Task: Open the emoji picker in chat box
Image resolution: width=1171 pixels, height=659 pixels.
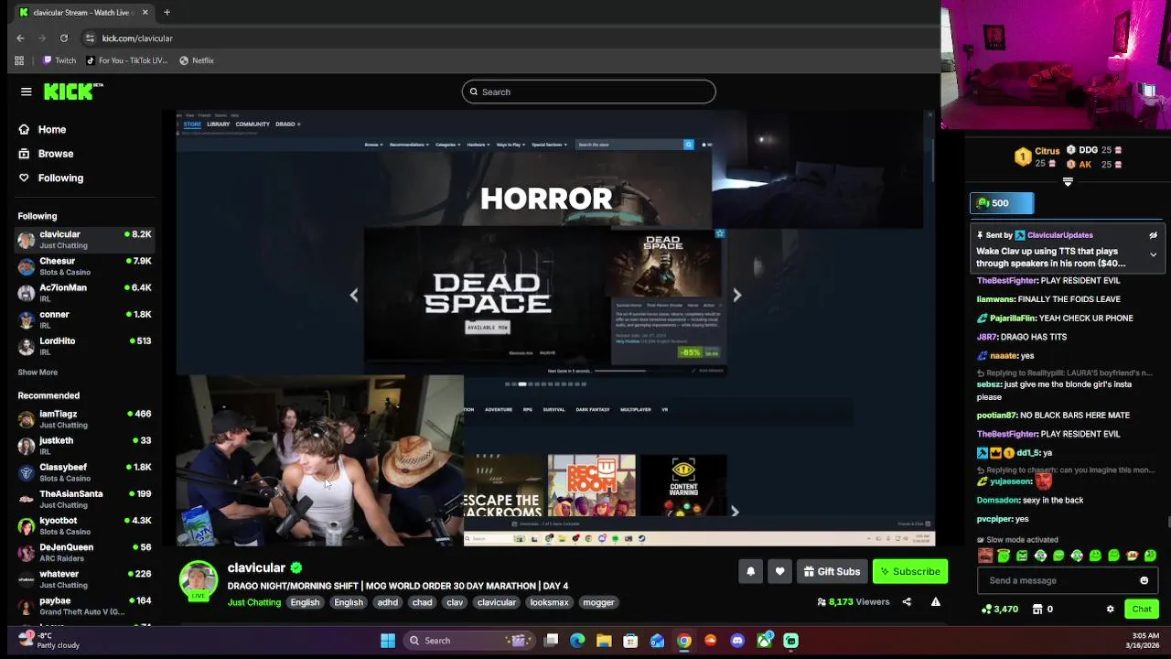Action: pyautogui.click(x=1144, y=580)
